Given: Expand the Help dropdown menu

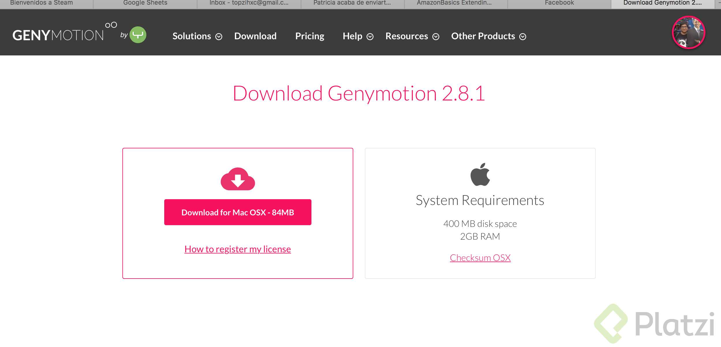Looking at the screenshot, I should click(x=358, y=36).
